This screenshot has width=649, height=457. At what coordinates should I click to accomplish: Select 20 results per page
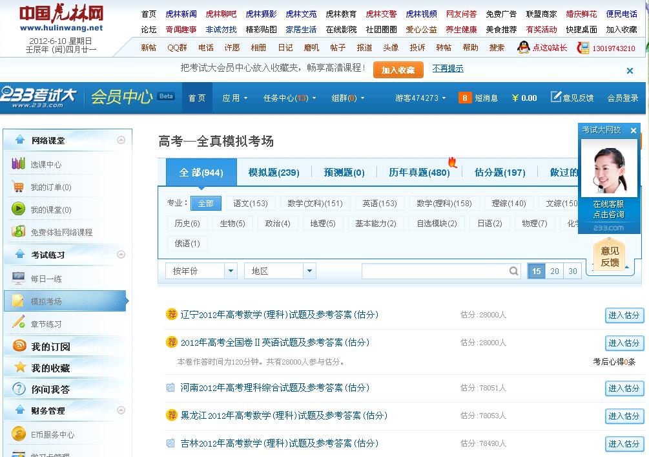[554, 271]
